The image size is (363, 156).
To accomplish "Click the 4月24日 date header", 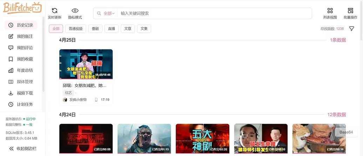I will 67,114.
